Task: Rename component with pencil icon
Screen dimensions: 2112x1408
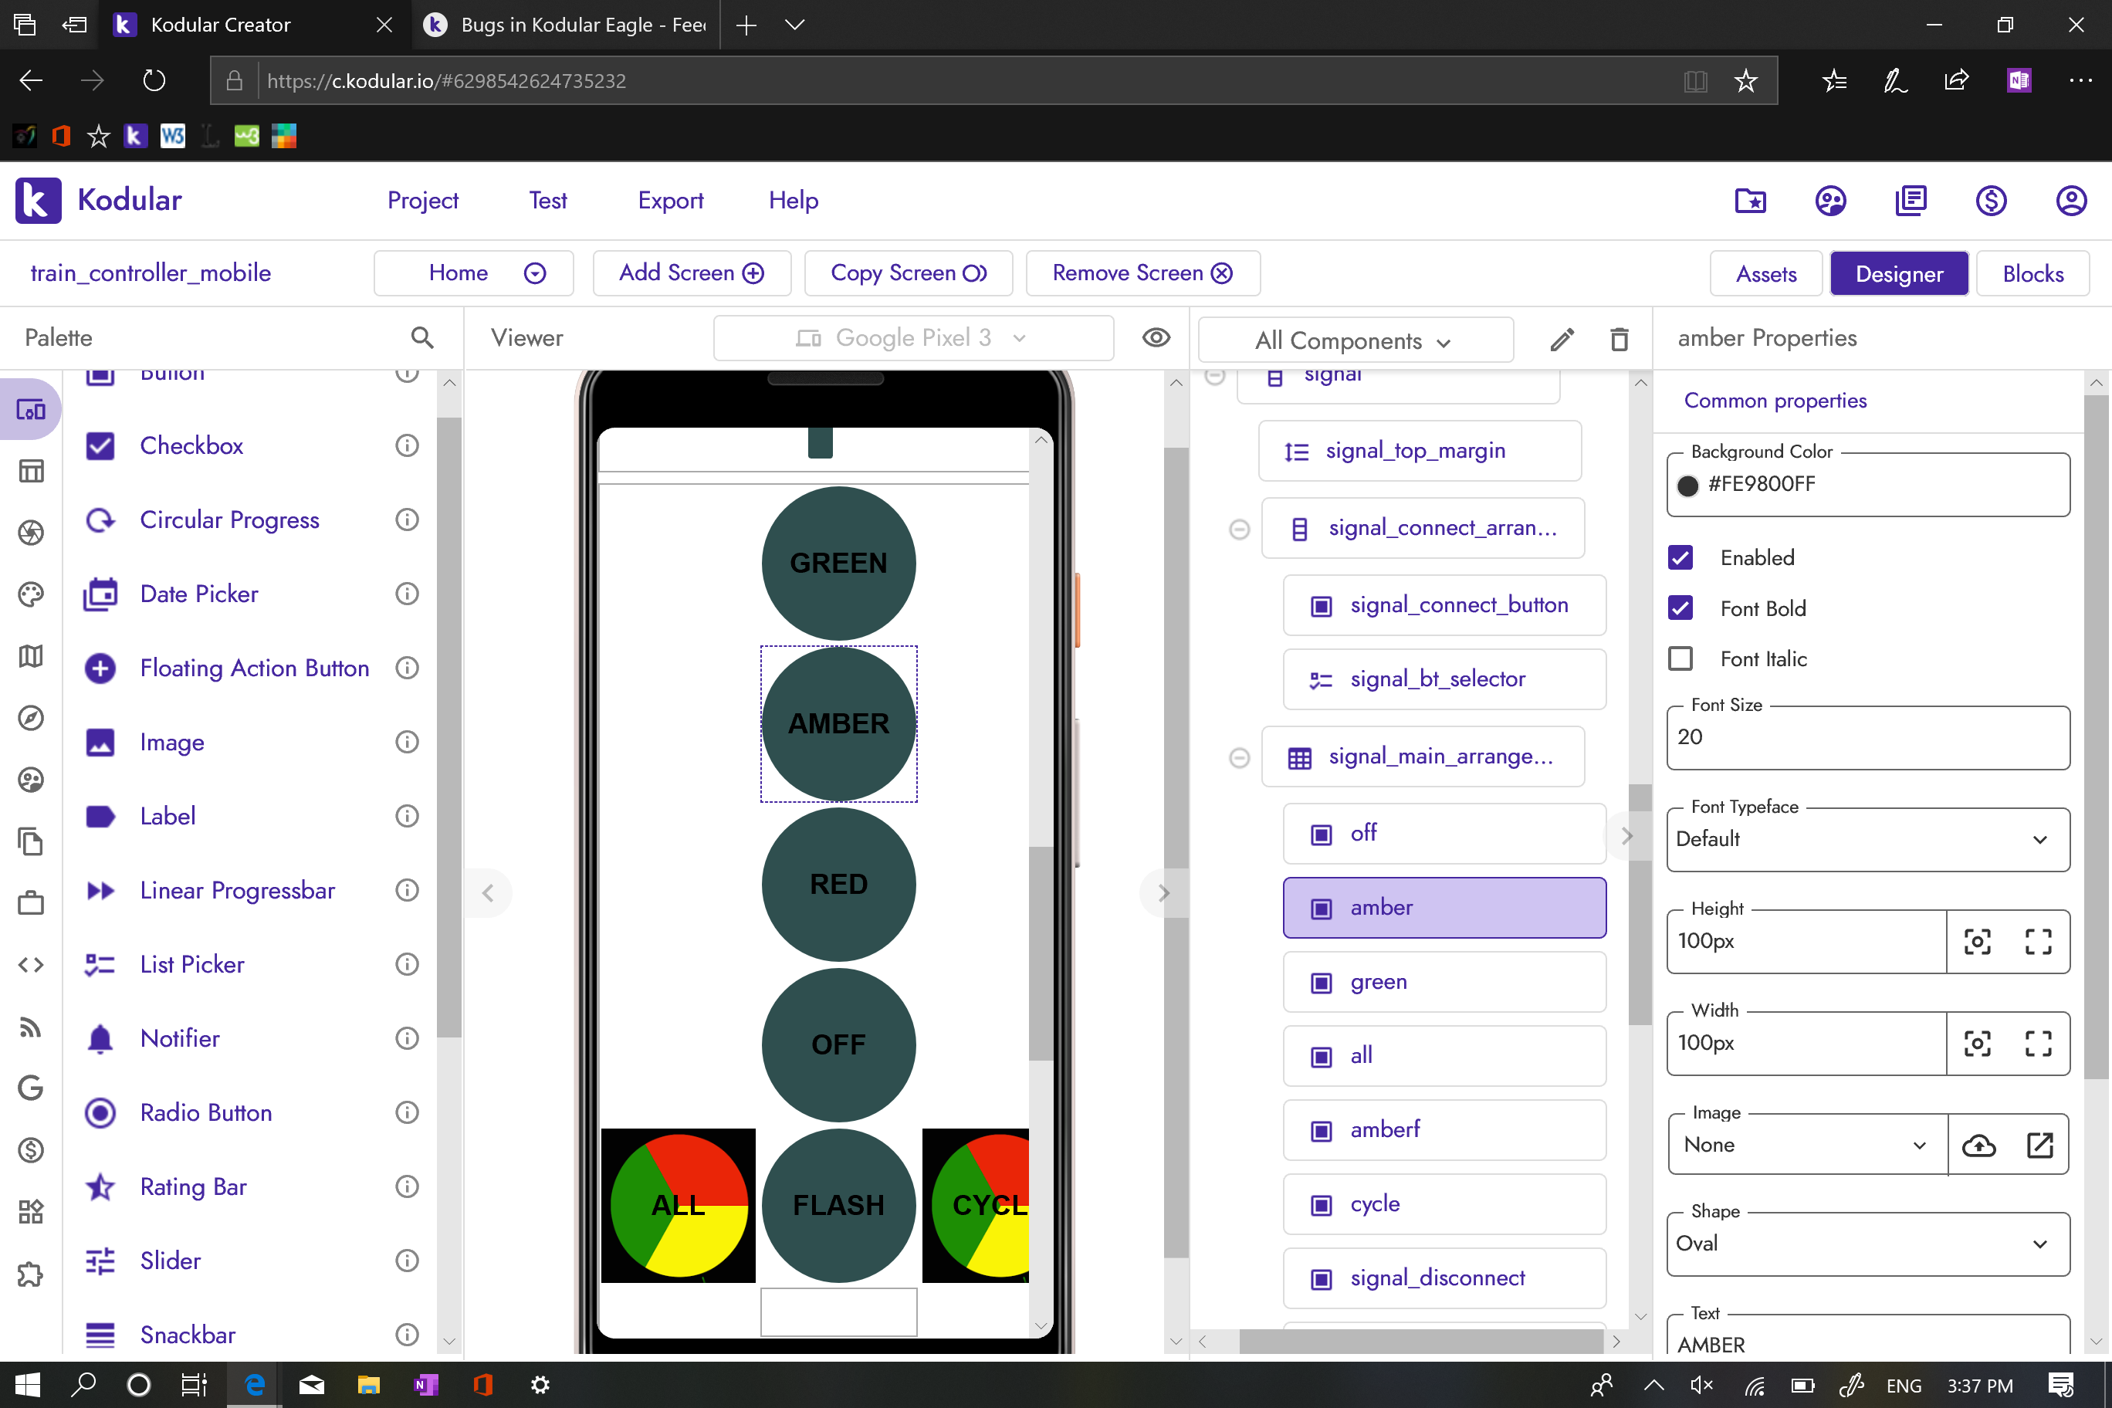Action: point(1562,340)
